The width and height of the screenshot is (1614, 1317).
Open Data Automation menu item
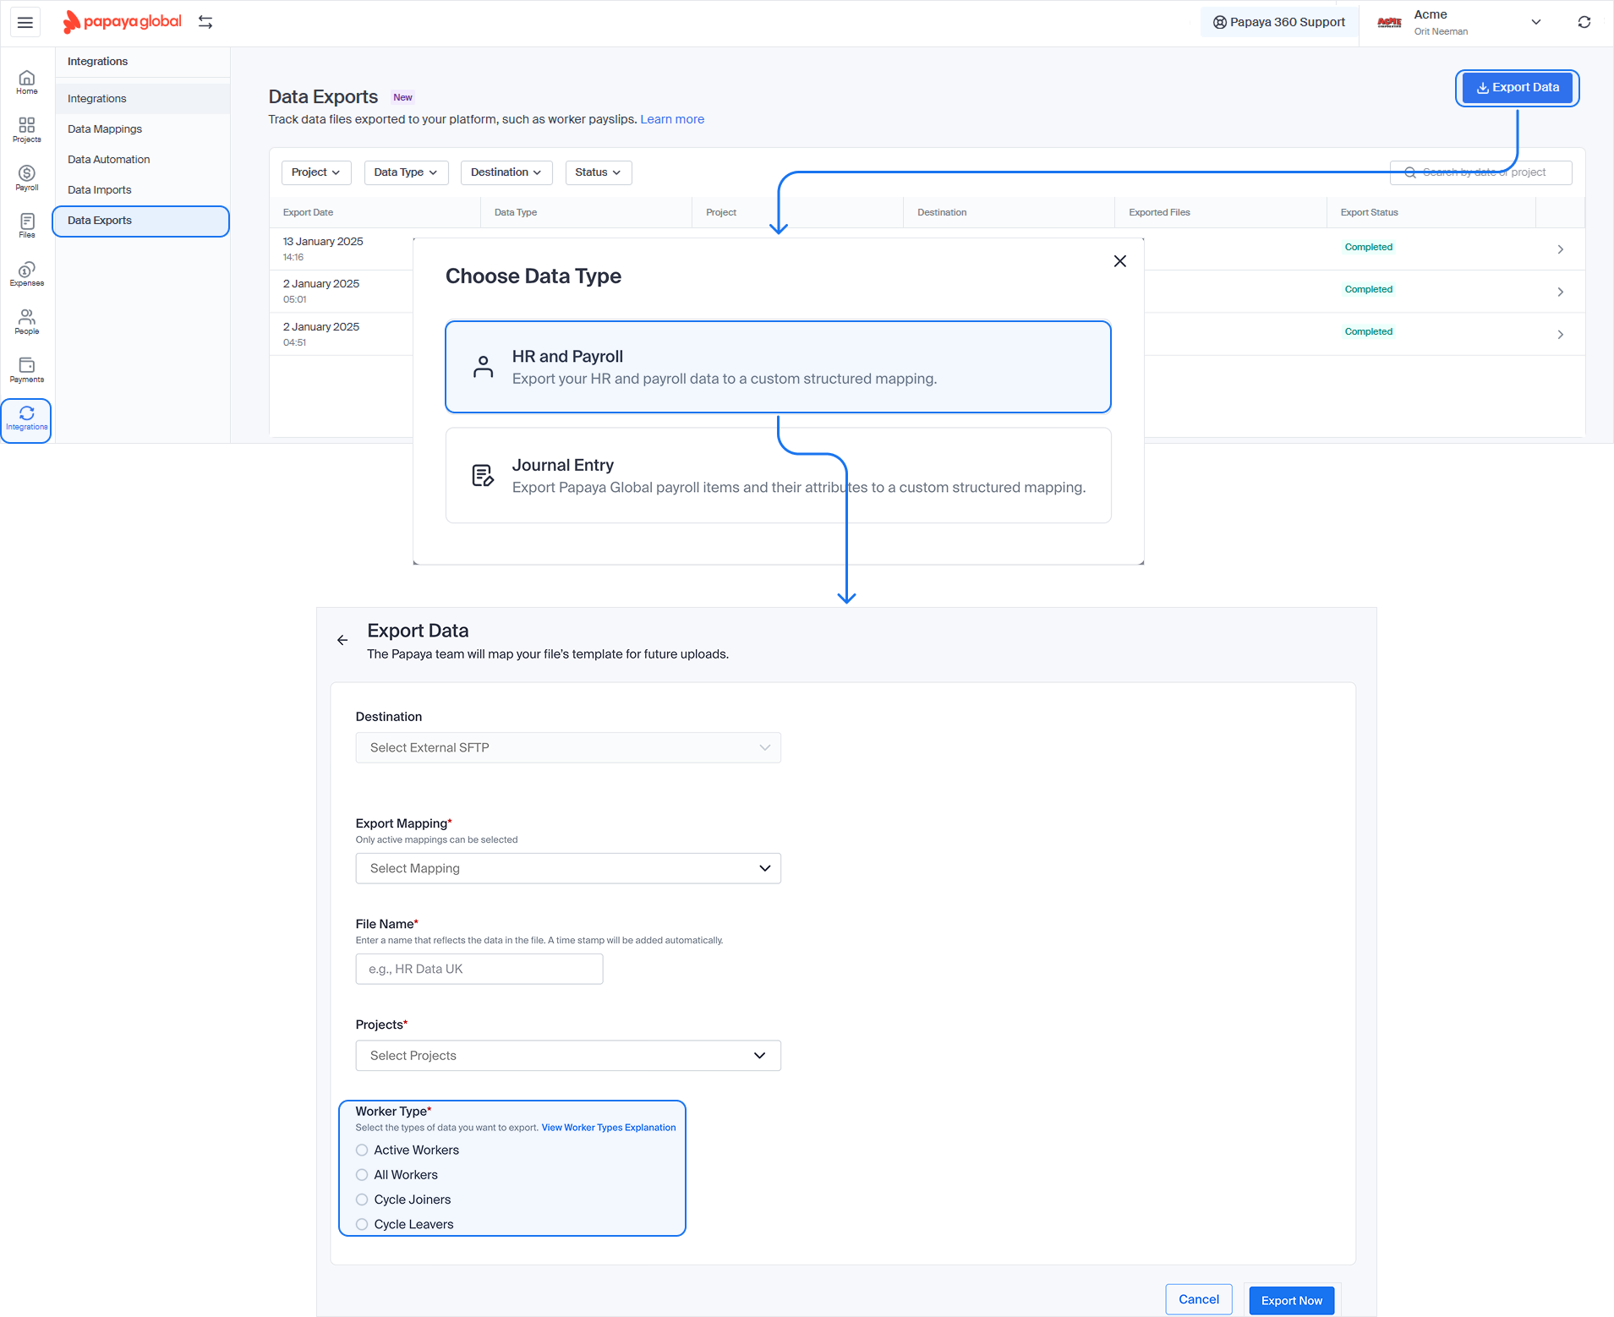pos(142,160)
